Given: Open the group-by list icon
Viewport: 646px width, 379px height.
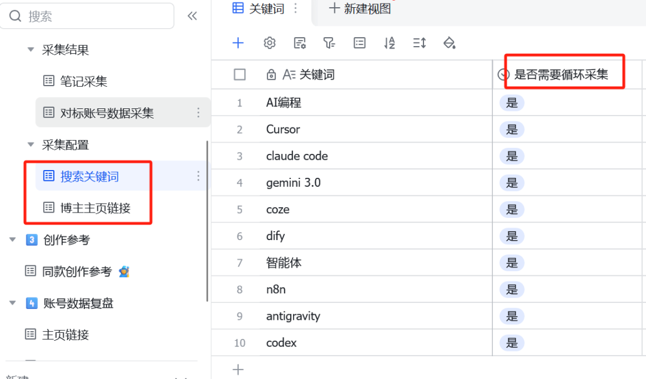Looking at the screenshot, I should tap(359, 43).
